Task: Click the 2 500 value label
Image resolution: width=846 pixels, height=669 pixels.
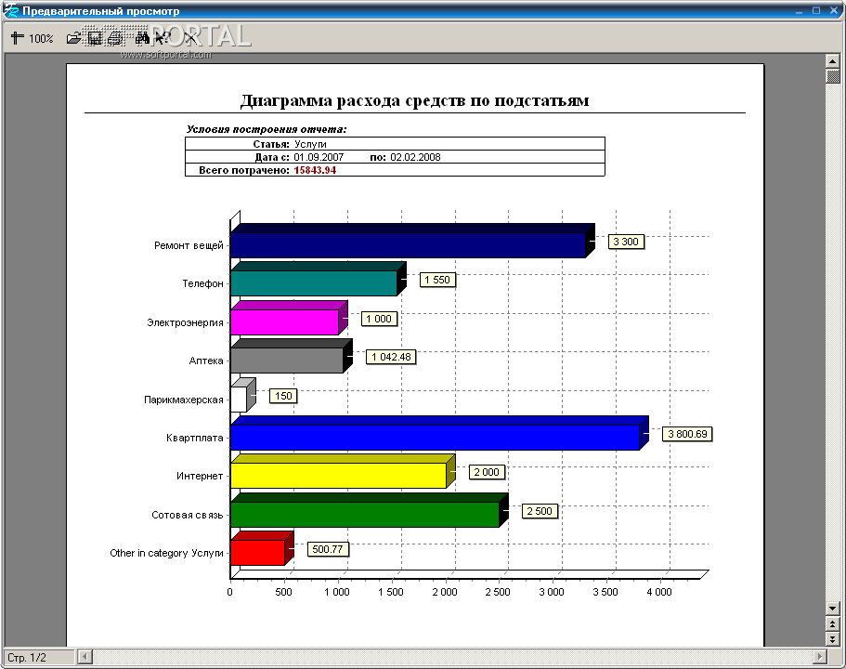Action: click(x=540, y=511)
